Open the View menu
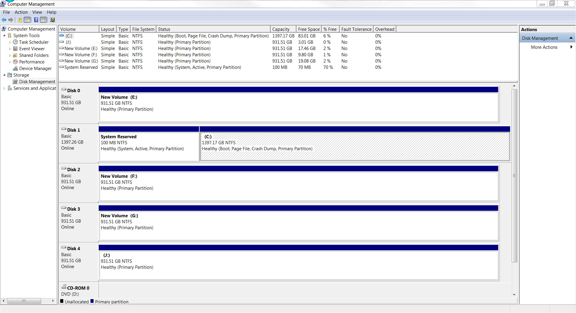 tap(37, 12)
